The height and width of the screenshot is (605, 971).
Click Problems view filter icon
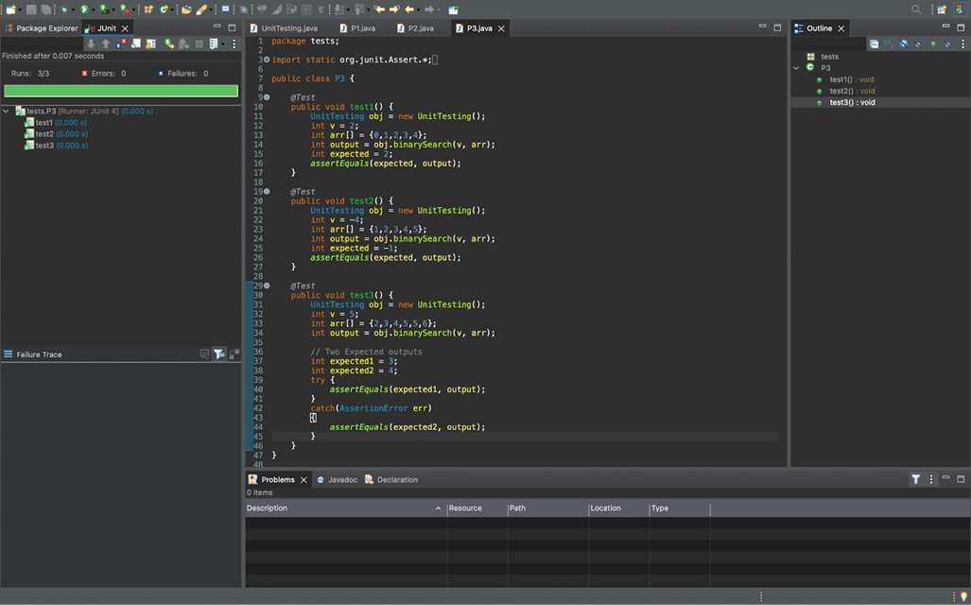tap(915, 479)
